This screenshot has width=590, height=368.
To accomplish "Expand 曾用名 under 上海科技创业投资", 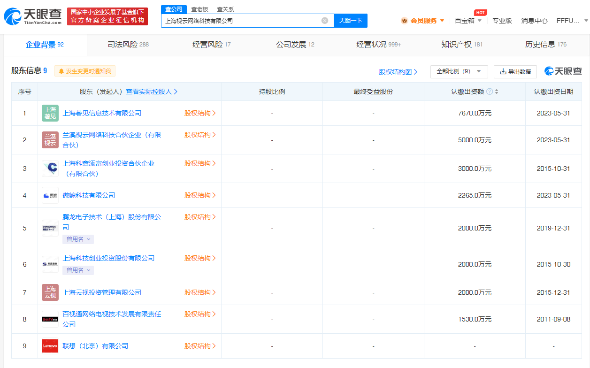I will pos(78,270).
